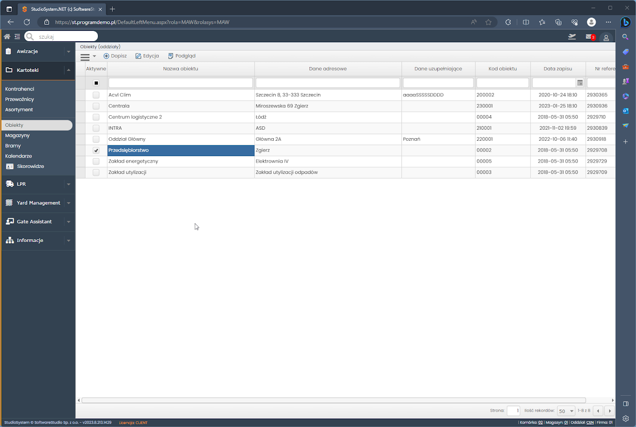The width and height of the screenshot is (636, 427).
Task: Click the Oddział CEN link in status bar
Action: [x=590, y=423]
